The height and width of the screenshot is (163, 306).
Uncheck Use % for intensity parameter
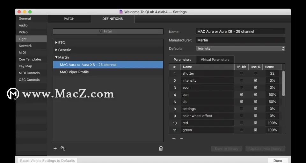pos(255,80)
